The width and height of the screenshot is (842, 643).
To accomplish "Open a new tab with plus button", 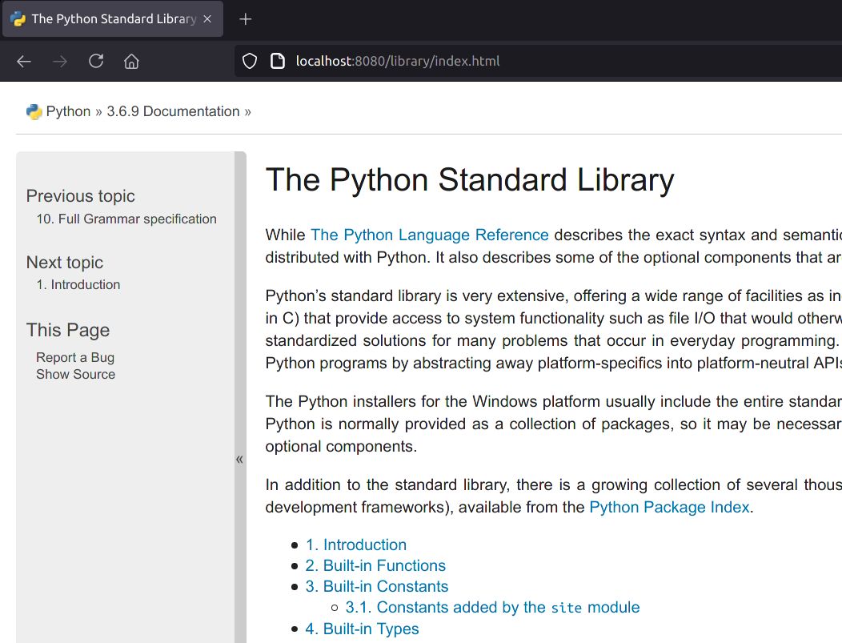I will point(246,19).
